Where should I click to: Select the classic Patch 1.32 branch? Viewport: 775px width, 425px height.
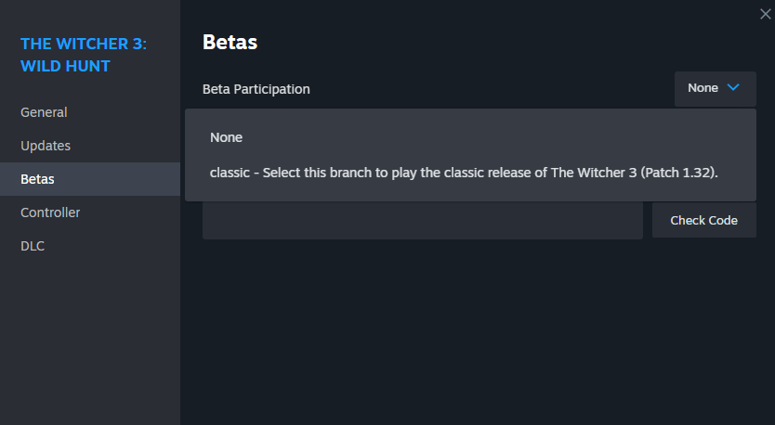(465, 173)
